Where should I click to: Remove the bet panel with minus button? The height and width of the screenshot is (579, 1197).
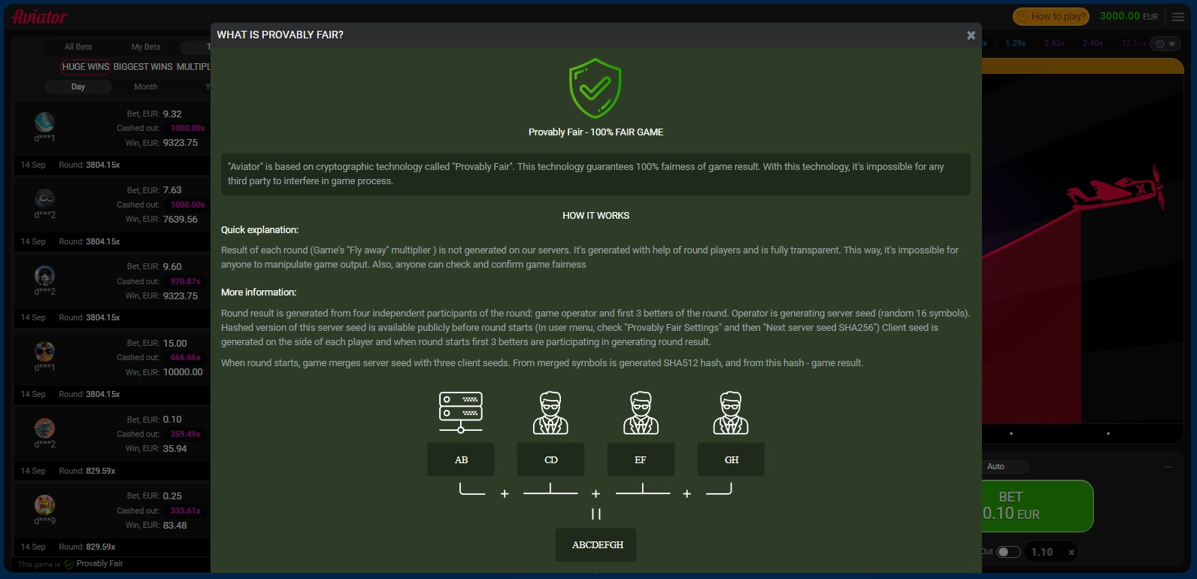tap(1168, 467)
